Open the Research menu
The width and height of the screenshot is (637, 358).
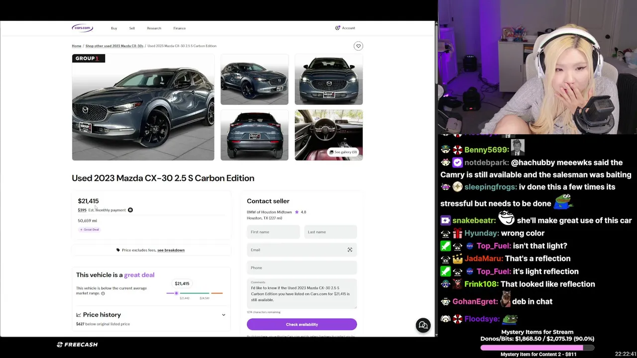coord(154,28)
